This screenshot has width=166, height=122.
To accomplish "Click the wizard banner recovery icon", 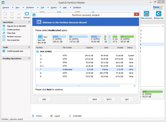I will (x=39, y=22).
